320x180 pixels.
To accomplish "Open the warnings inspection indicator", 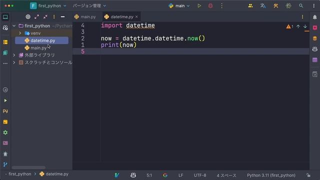I will pyautogui.click(x=289, y=26).
